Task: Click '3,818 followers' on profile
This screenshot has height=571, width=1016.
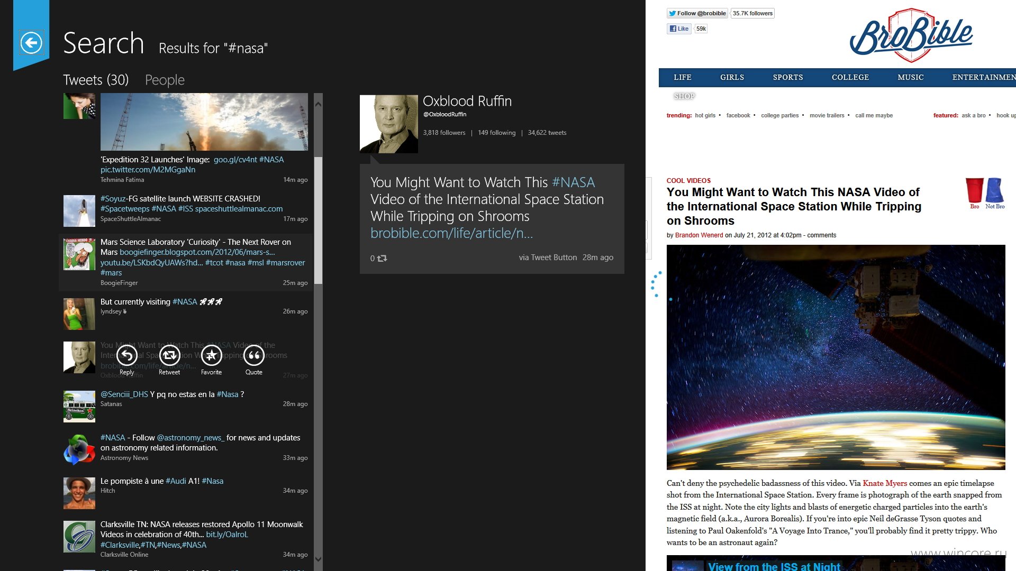Action: [444, 133]
